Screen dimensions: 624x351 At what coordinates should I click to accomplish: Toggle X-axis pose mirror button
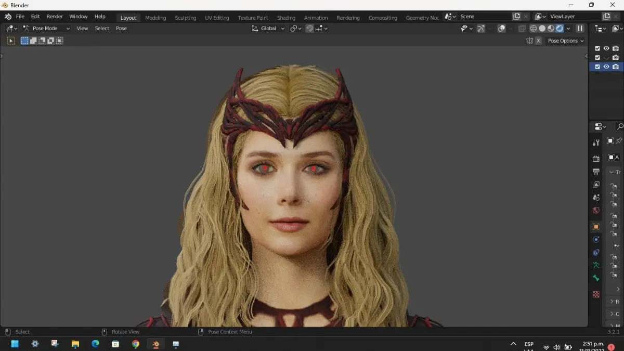(x=538, y=41)
